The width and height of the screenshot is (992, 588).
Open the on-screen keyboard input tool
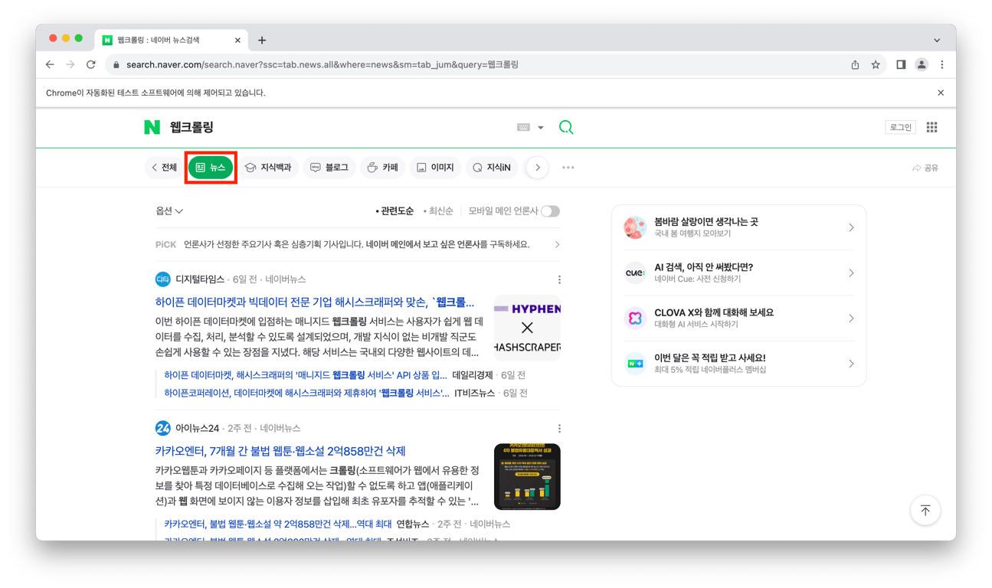(x=523, y=128)
